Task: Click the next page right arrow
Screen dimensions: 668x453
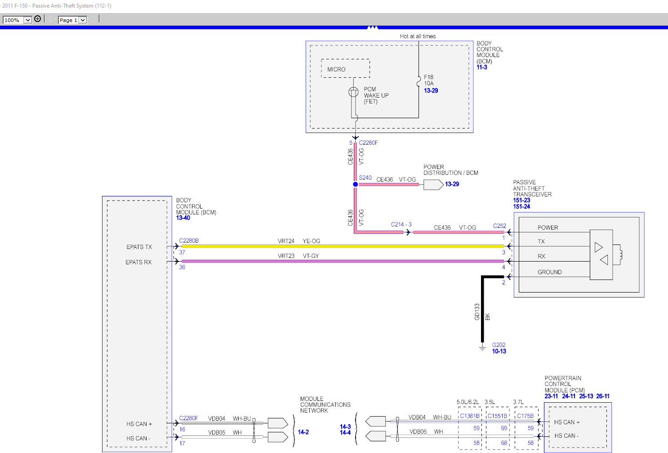Action: click(x=92, y=19)
